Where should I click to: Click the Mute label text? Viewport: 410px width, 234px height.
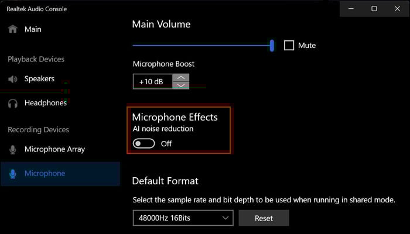307,46
